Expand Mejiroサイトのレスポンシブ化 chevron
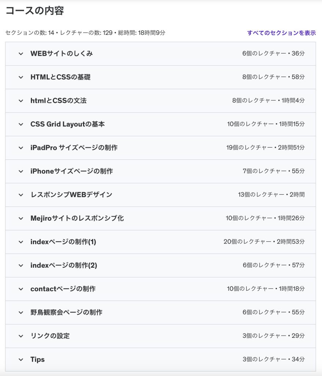 pos(21,218)
